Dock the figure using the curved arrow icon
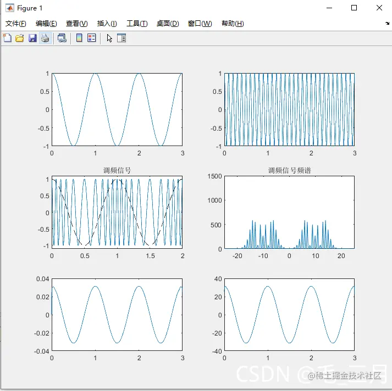 click(x=387, y=23)
